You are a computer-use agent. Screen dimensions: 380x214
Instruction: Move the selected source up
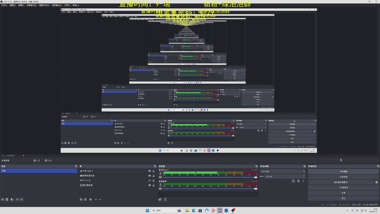(95, 199)
